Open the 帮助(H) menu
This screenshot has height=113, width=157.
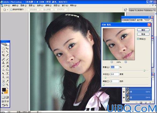click(73, 5)
